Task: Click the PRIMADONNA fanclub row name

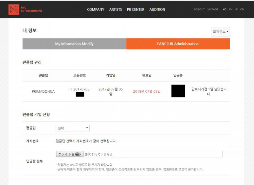Action: coord(43,91)
